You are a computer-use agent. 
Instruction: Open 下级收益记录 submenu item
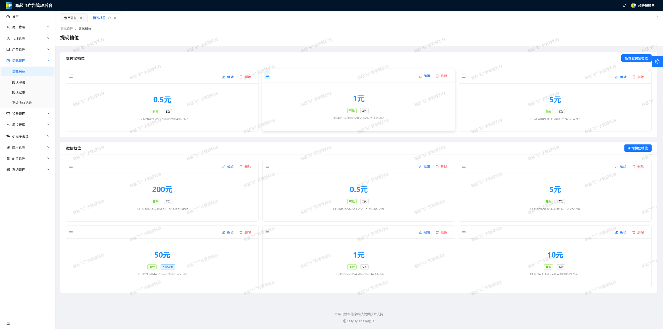pos(27,103)
